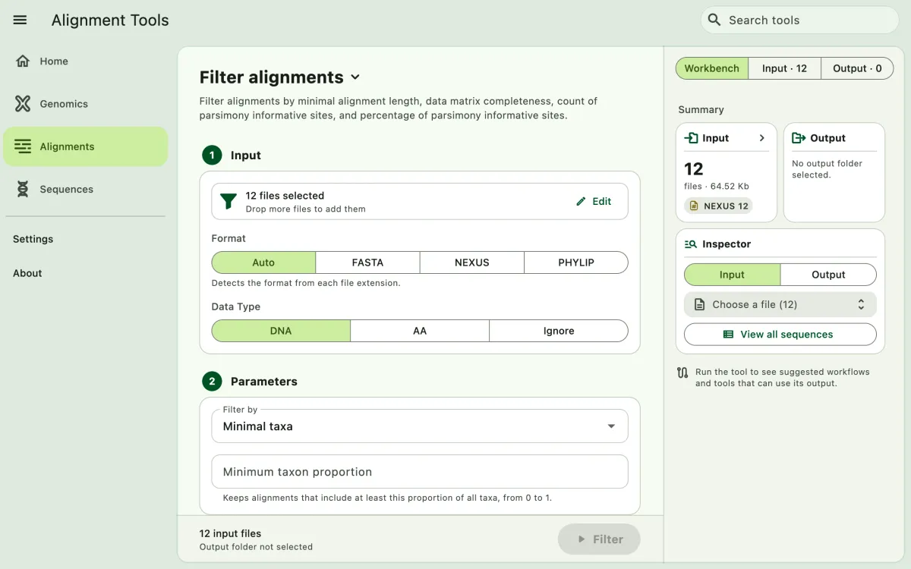Click the Inspector search-list icon
This screenshot has width=911, height=569.
point(691,244)
